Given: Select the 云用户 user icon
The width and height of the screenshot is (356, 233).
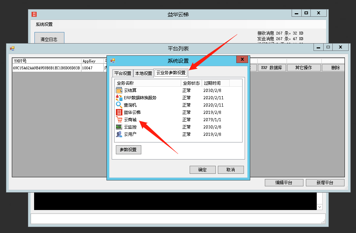Looking at the screenshot, I should point(119,134).
